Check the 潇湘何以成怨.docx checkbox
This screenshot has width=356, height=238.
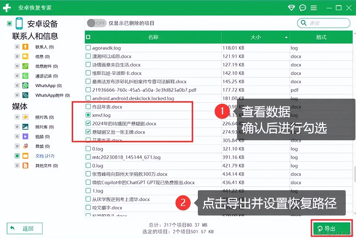(88, 56)
